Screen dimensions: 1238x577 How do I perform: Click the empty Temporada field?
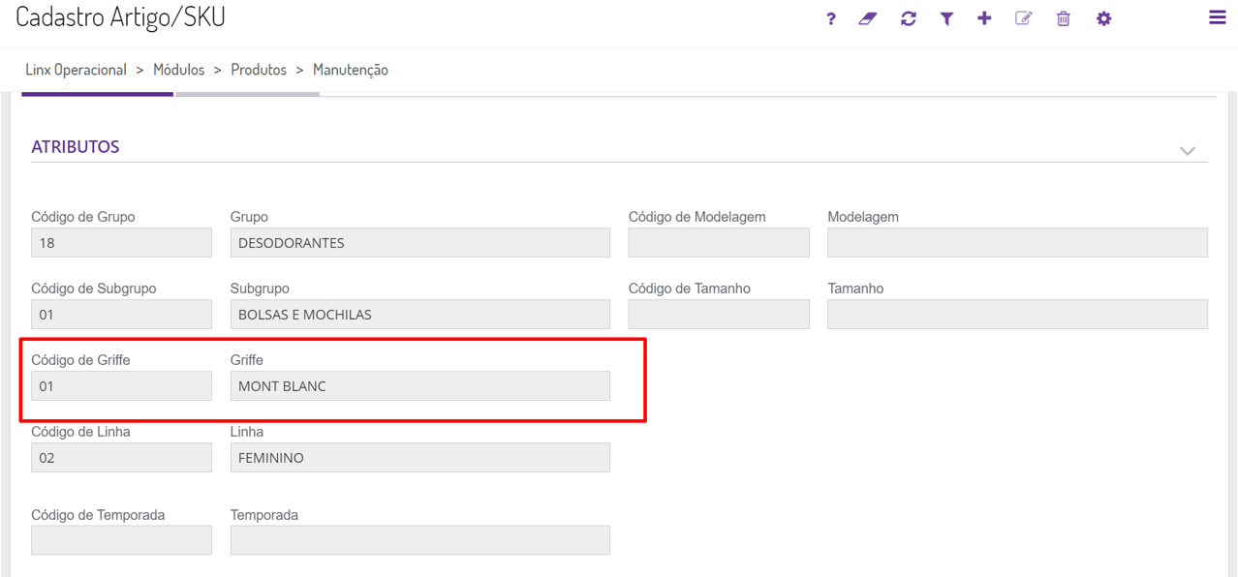419,540
